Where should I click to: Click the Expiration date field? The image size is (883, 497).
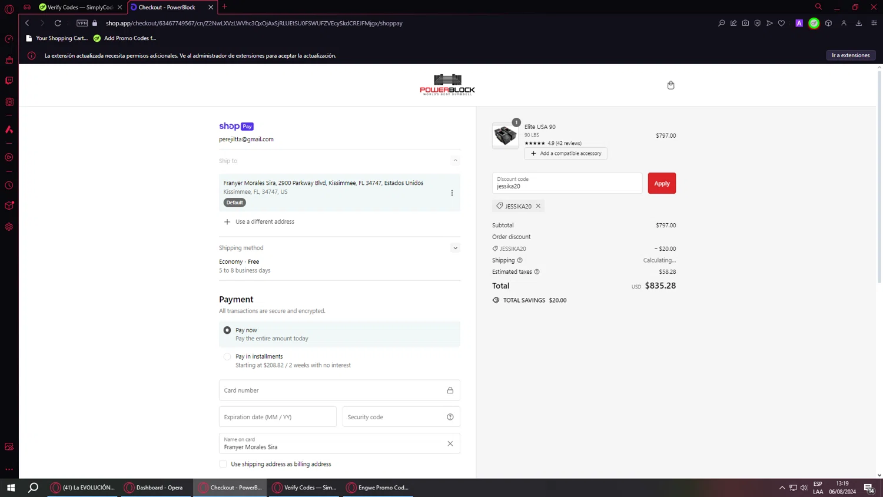278,417
